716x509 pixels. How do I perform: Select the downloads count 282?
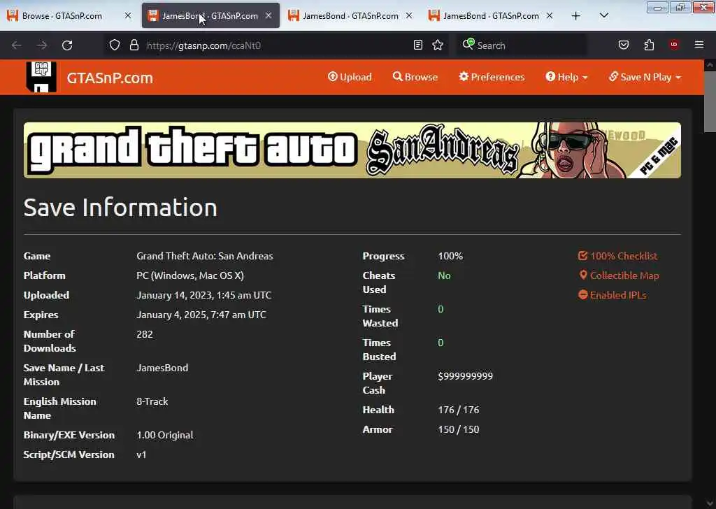click(144, 334)
